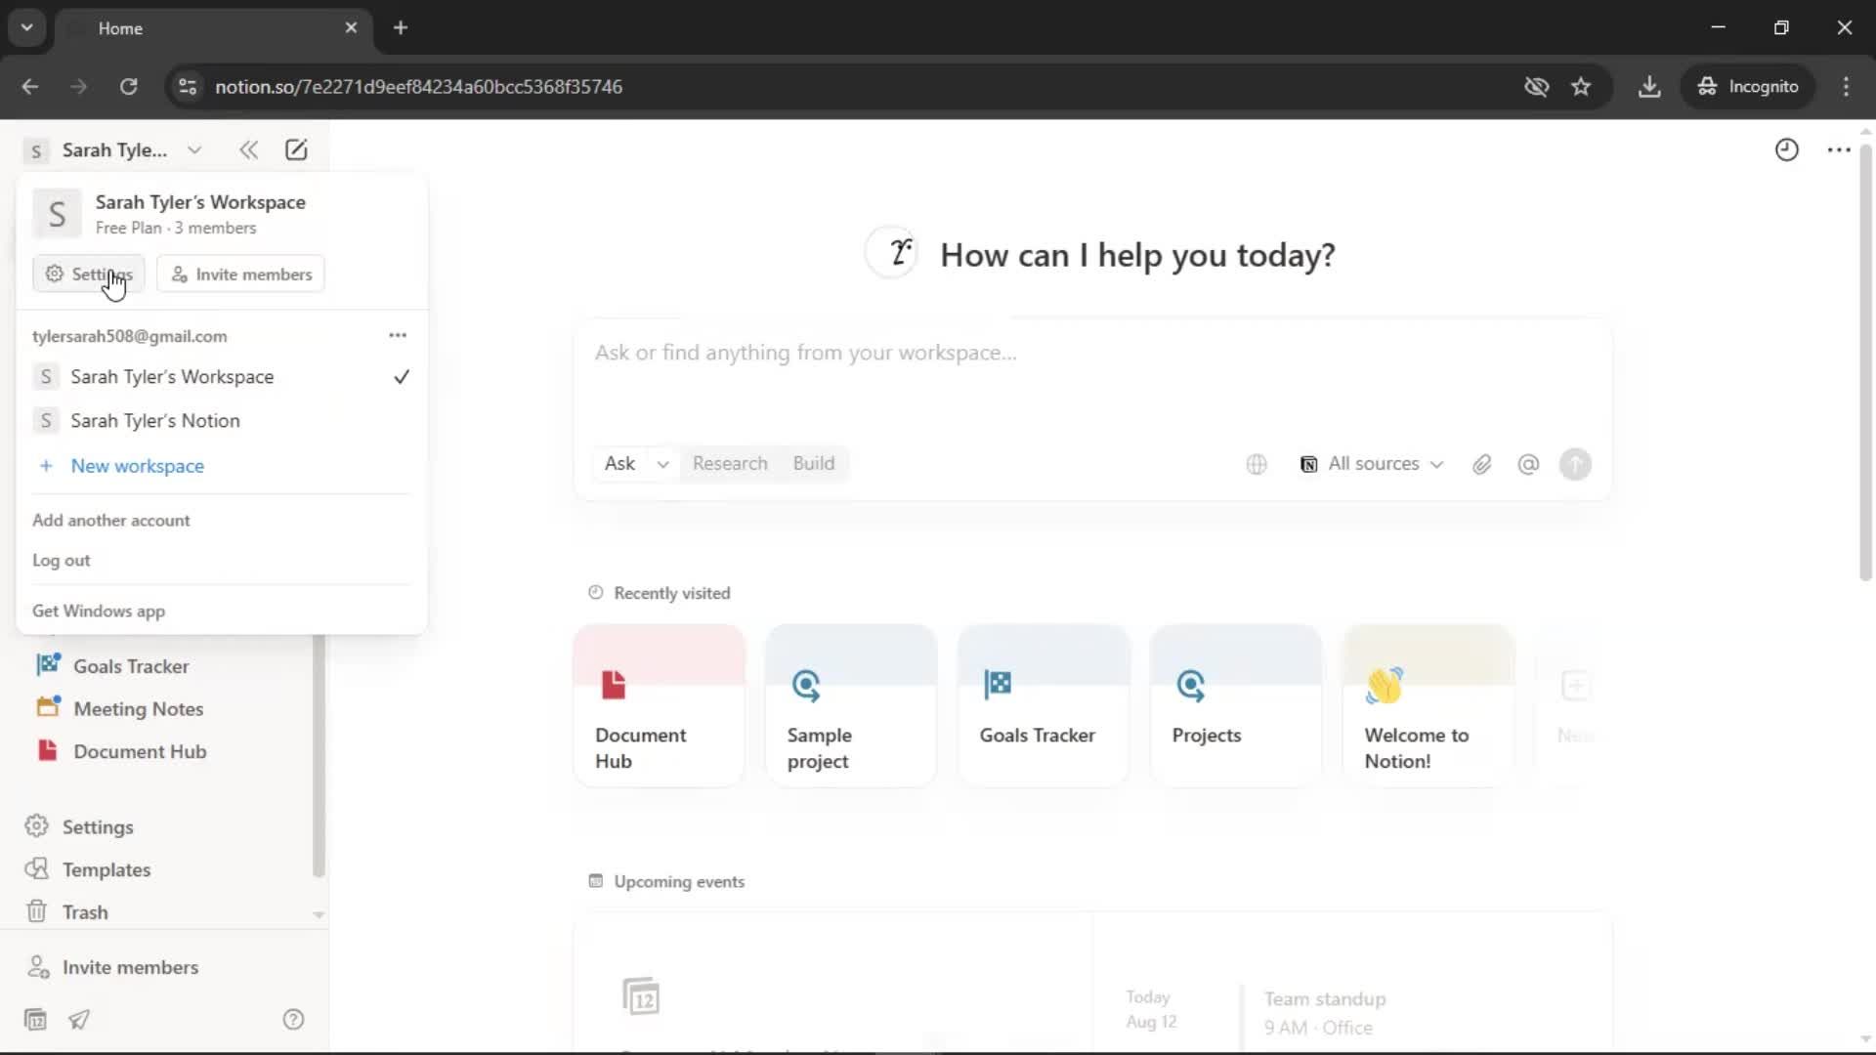
Task: Create a new page with the compose icon
Action: coord(296,149)
